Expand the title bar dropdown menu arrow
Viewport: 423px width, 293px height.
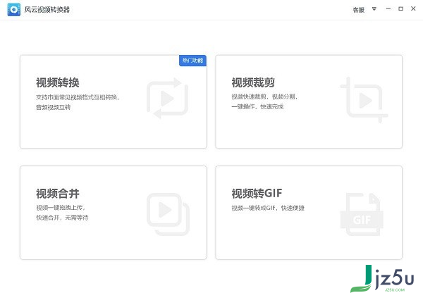374,9
